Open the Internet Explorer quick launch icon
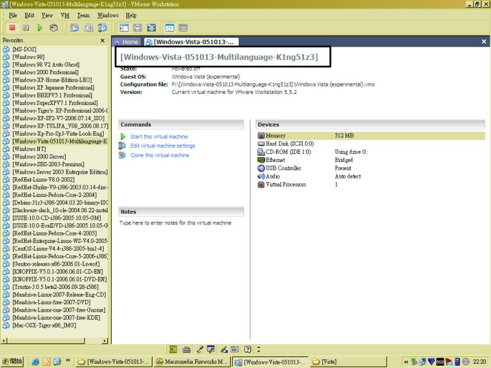Viewport: 491px width, 368px height. [x=36, y=362]
